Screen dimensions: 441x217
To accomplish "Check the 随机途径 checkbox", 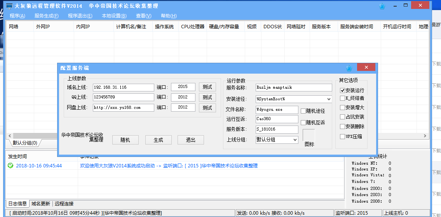I will click(303, 111).
